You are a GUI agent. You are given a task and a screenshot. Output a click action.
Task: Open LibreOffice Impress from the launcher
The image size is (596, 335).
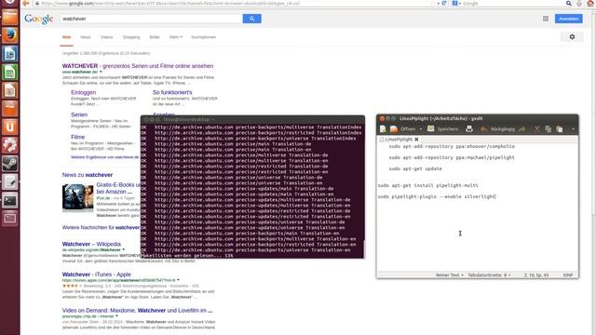[x=10, y=90]
